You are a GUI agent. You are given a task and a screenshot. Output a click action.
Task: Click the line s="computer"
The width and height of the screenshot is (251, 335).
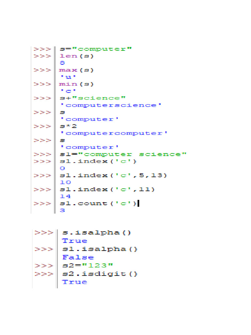(x=96, y=49)
